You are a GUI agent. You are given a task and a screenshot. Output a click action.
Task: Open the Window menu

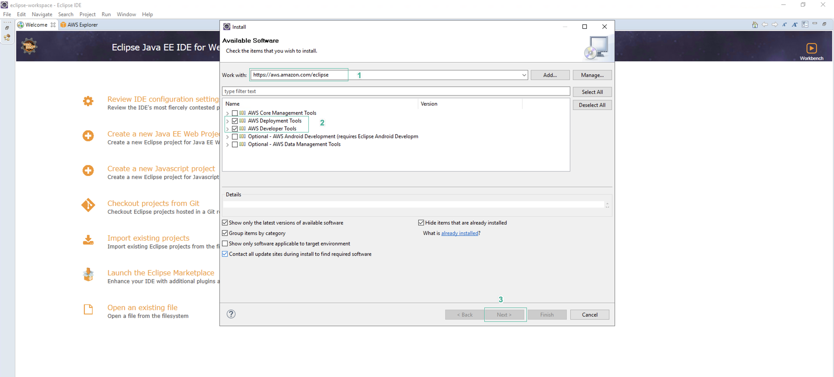click(126, 14)
